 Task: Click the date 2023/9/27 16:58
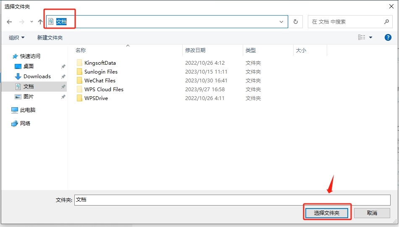point(205,90)
